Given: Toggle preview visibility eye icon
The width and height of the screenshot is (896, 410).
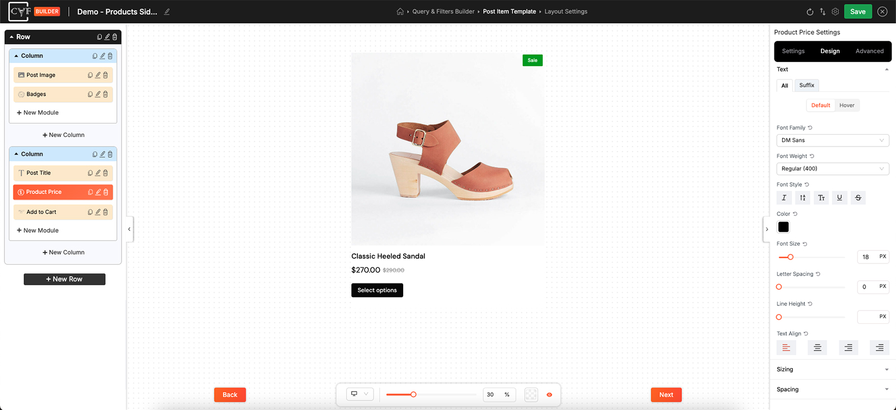Looking at the screenshot, I should point(549,395).
